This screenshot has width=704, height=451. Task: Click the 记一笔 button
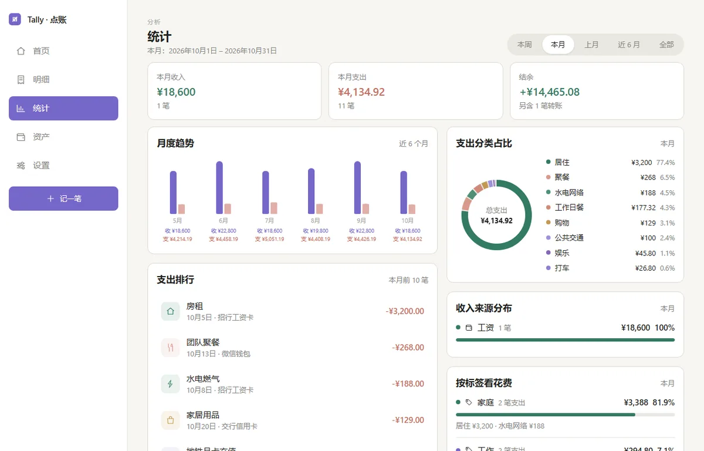(63, 198)
